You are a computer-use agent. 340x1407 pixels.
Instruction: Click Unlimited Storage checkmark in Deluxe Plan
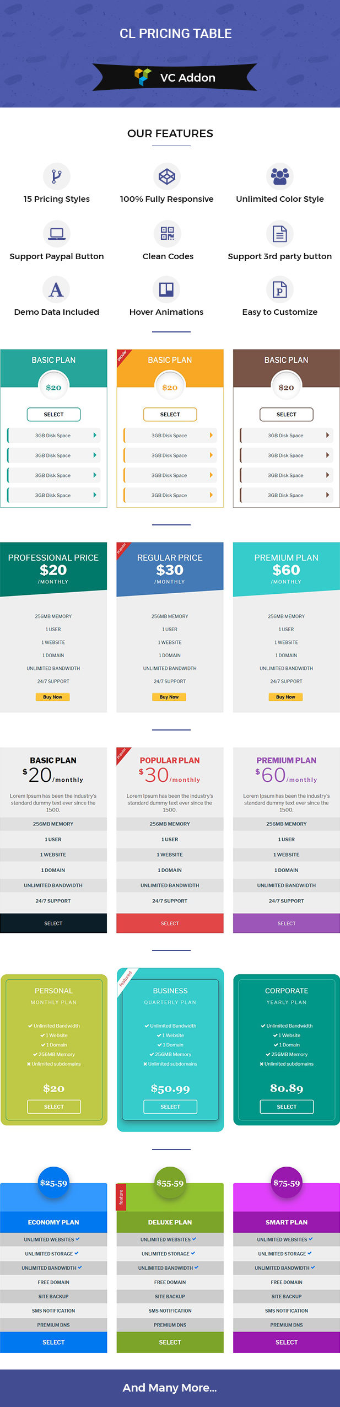pyautogui.click(x=193, y=1253)
